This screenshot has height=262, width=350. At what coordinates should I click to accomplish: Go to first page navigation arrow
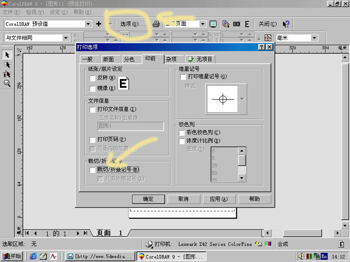point(27,233)
